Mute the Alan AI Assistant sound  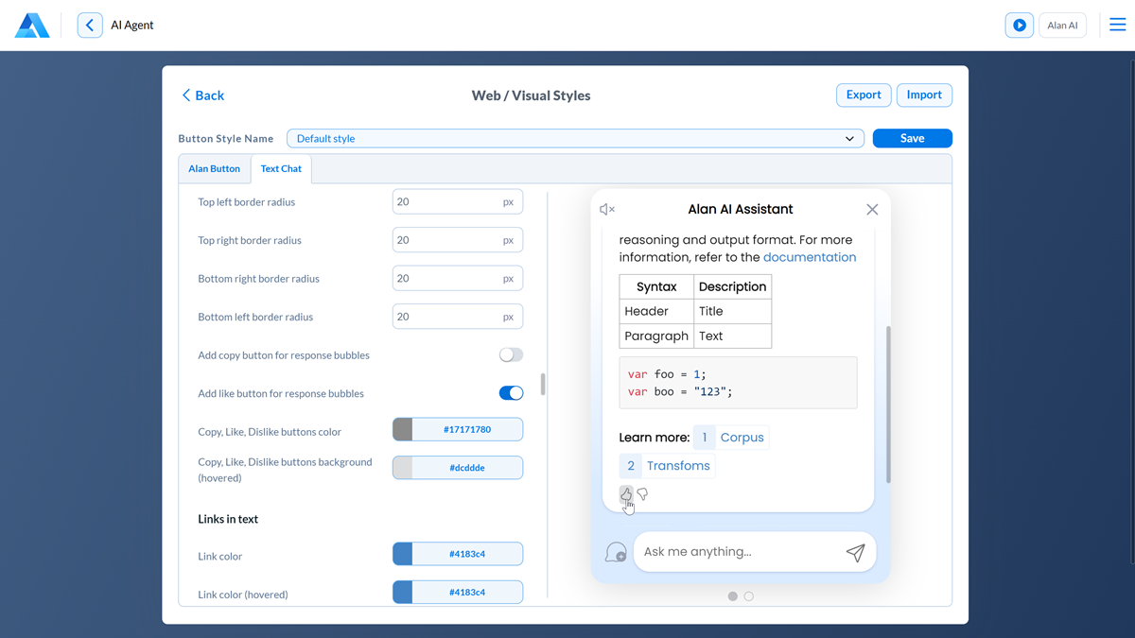point(607,210)
